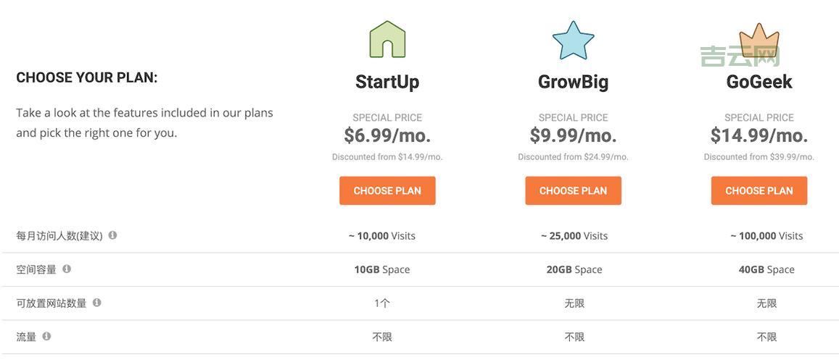This screenshot has width=839, height=362.
Task: Click the $6.99/mo. special price
Action: 387,135
